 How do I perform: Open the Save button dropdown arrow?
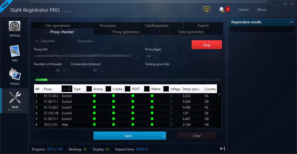click(x=164, y=136)
